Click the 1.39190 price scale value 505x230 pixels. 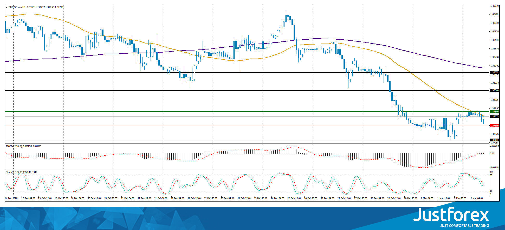494,66
